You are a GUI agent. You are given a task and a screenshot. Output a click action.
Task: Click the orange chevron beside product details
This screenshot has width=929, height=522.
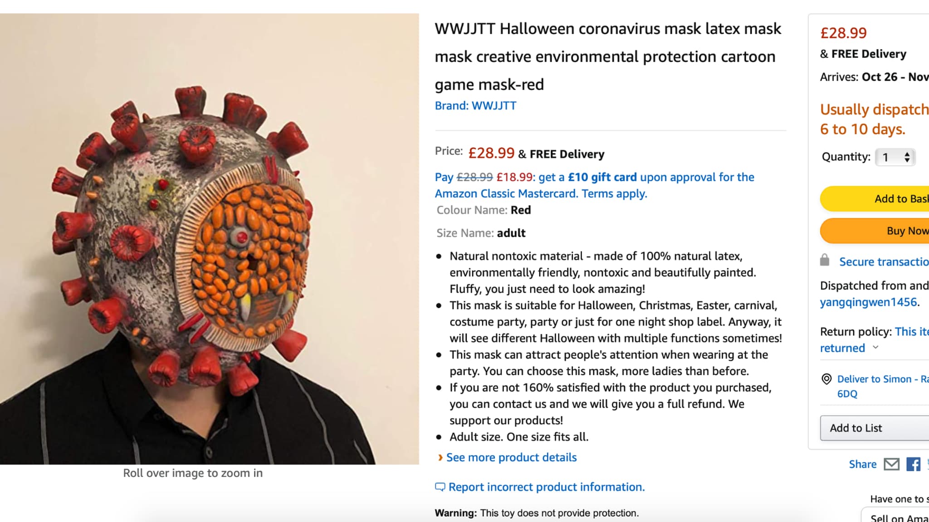click(x=440, y=458)
